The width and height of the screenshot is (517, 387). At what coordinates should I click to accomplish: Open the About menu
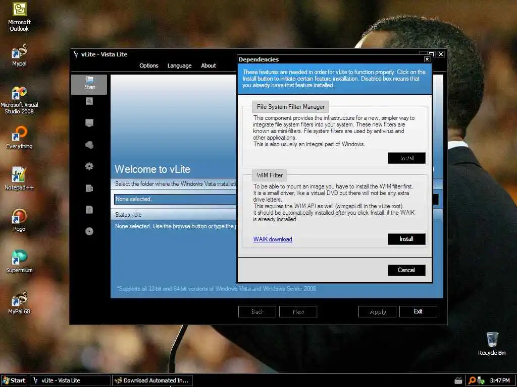pyautogui.click(x=209, y=66)
